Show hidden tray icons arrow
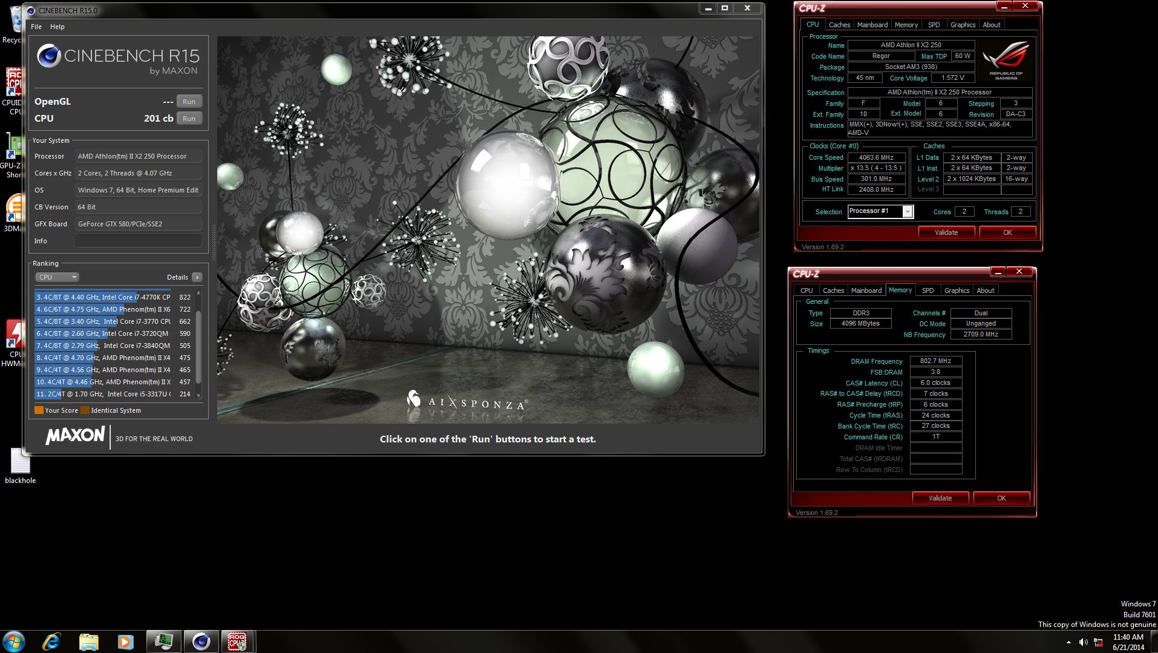 (1068, 642)
